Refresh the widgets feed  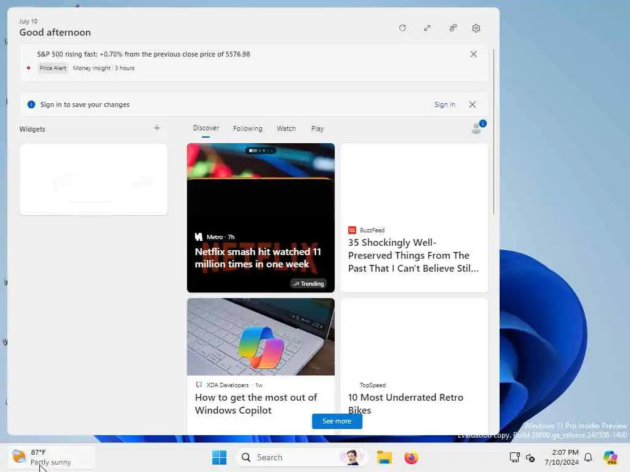click(402, 28)
